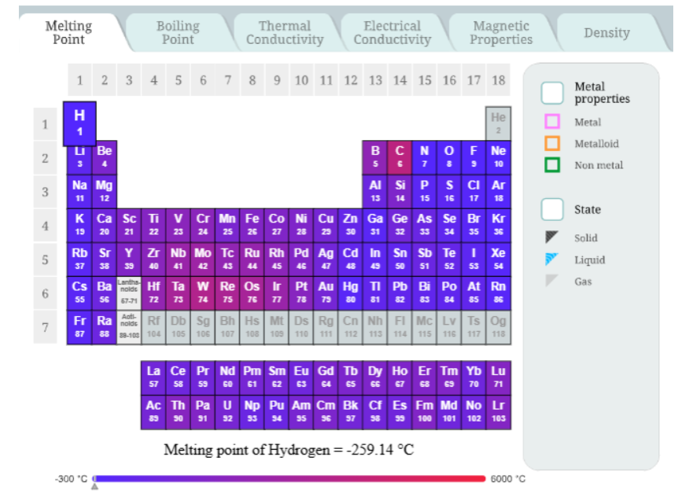Click the grey Gas state icon
Screen dimensions: 678x497
click(x=552, y=282)
